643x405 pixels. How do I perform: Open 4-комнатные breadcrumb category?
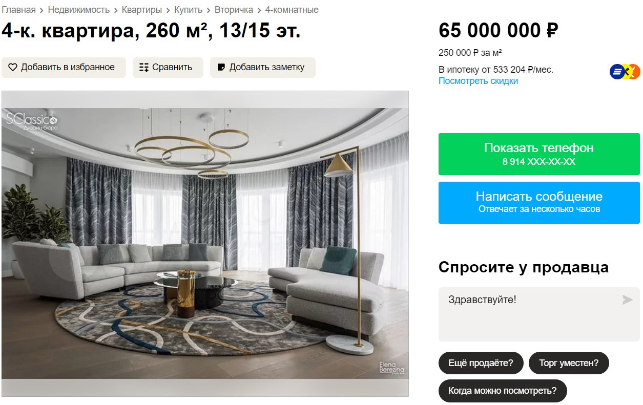292,10
